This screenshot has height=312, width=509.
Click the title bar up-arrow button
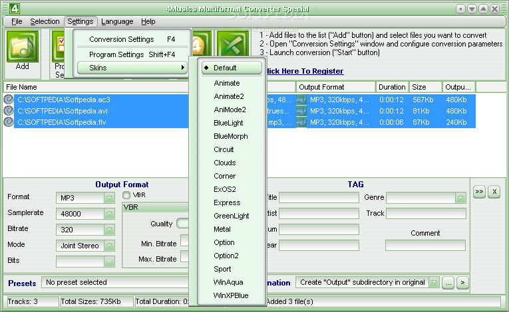tap(483, 9)
